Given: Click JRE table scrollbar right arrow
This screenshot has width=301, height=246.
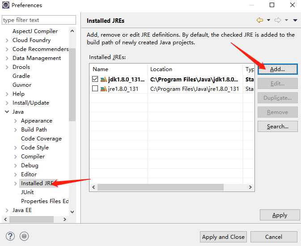Looking at the screenshot, I should (x=250, y=187).
